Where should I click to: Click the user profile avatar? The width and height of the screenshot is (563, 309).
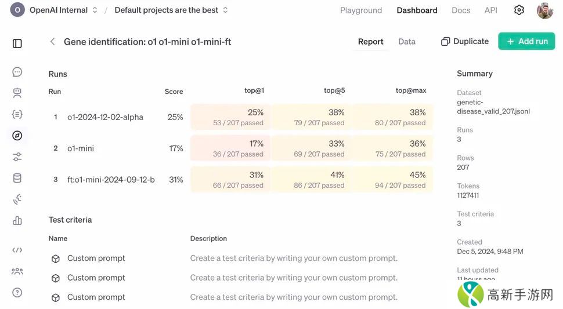(x=545, y=10)
